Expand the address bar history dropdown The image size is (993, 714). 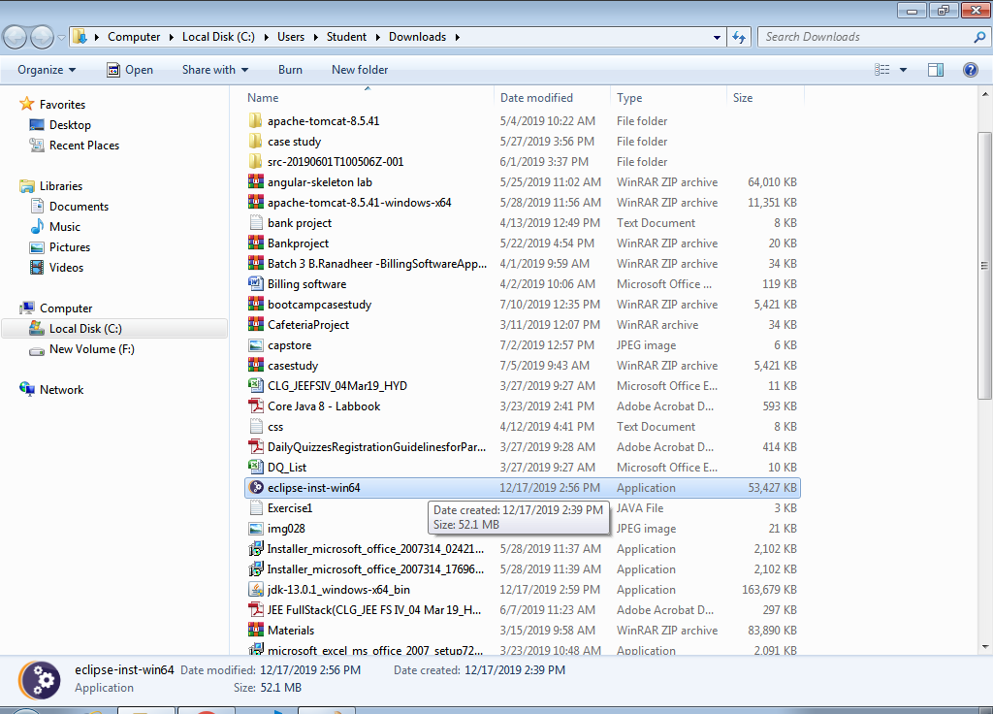coord(717,38)
